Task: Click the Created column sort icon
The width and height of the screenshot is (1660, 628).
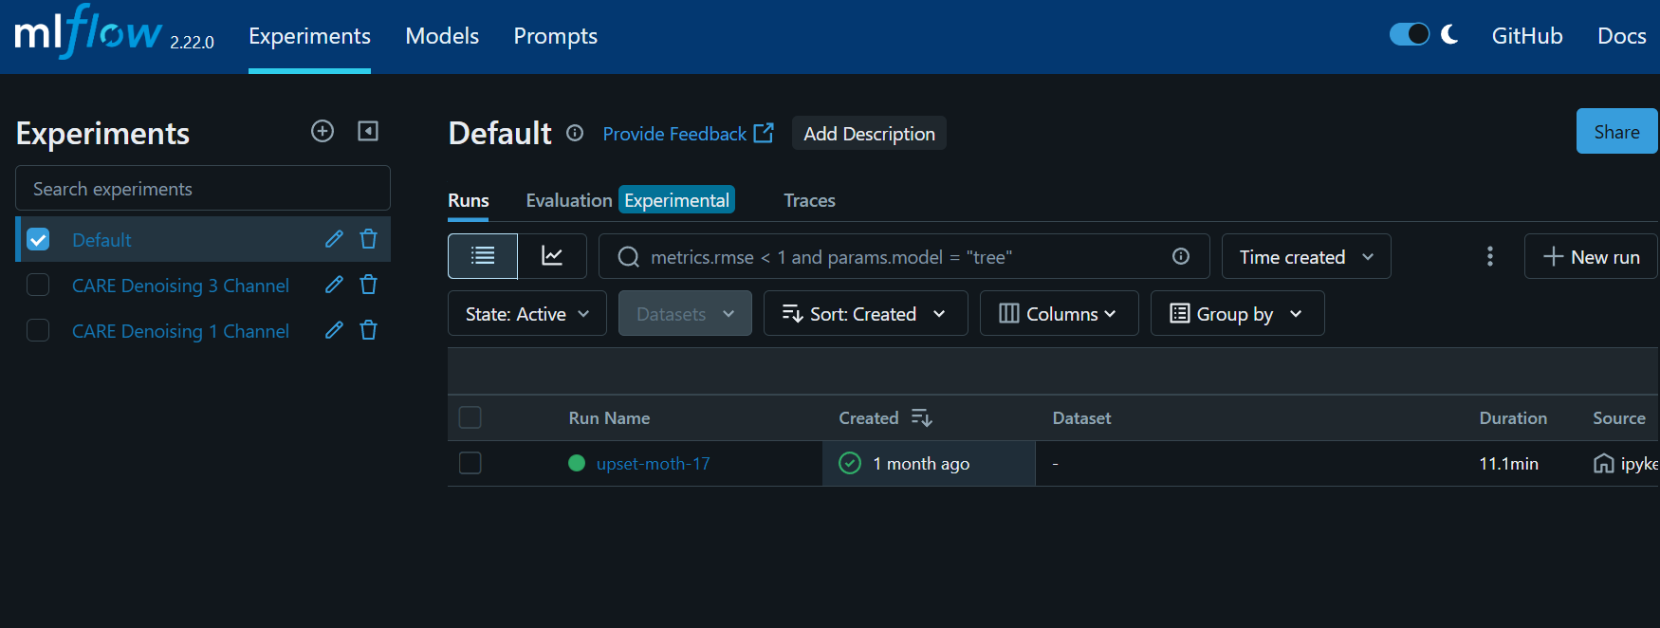Action: 921,417
